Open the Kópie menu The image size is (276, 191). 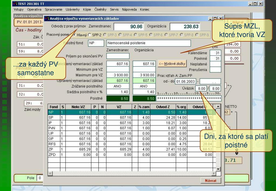pyautogui.click(x=87, y=9)
